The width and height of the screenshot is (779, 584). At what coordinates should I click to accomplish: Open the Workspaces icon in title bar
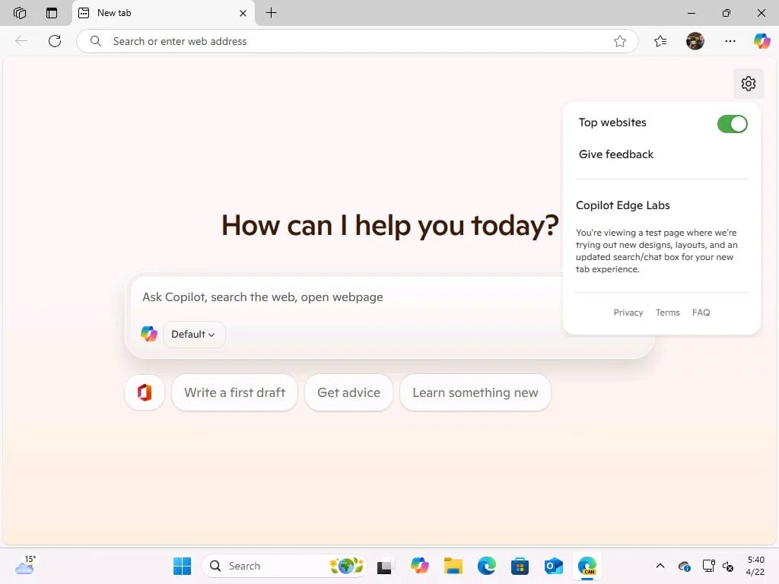pos(20,13)
